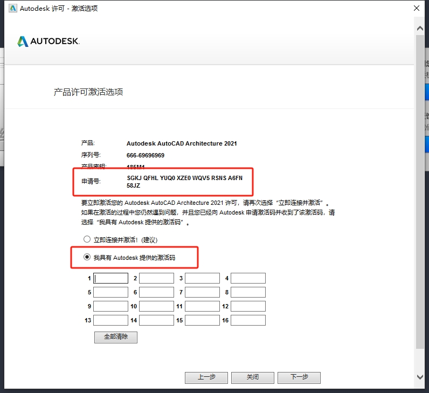The height and width of the screenshot is (393, 429).
Task: Focus activation code field 9
Action: [110, 306]
